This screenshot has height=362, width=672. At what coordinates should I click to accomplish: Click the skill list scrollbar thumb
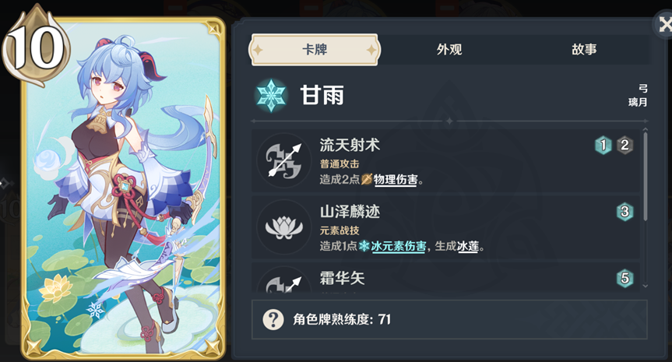coord(646,177)
